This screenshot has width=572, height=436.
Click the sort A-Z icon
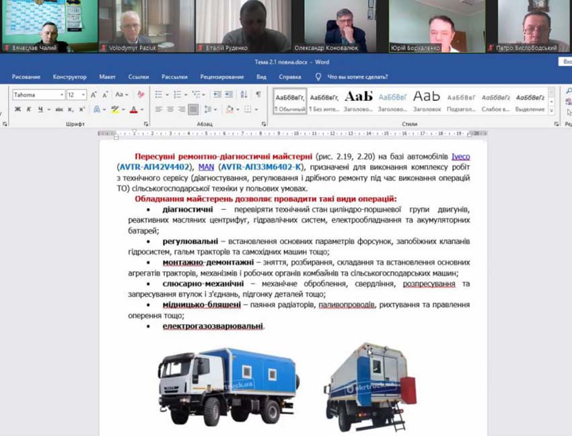tap(244, 95)
